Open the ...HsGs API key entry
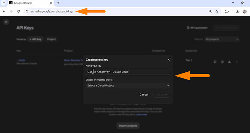This screenshot has height=133, width=250. click(x=21, y=60)
